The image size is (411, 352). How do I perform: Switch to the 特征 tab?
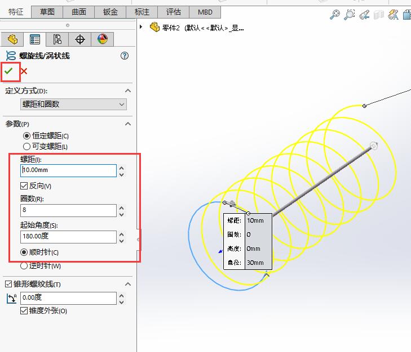16,12
